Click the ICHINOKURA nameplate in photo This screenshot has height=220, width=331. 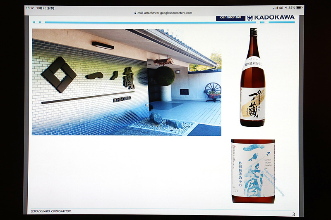pyautogui.click(x=122, y=99)
